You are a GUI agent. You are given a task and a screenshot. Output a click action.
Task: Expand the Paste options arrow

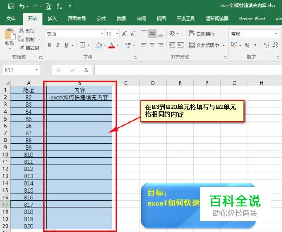10,49
